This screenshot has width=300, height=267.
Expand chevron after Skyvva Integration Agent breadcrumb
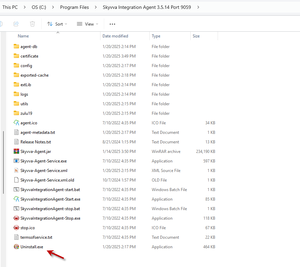pos(199,7)
